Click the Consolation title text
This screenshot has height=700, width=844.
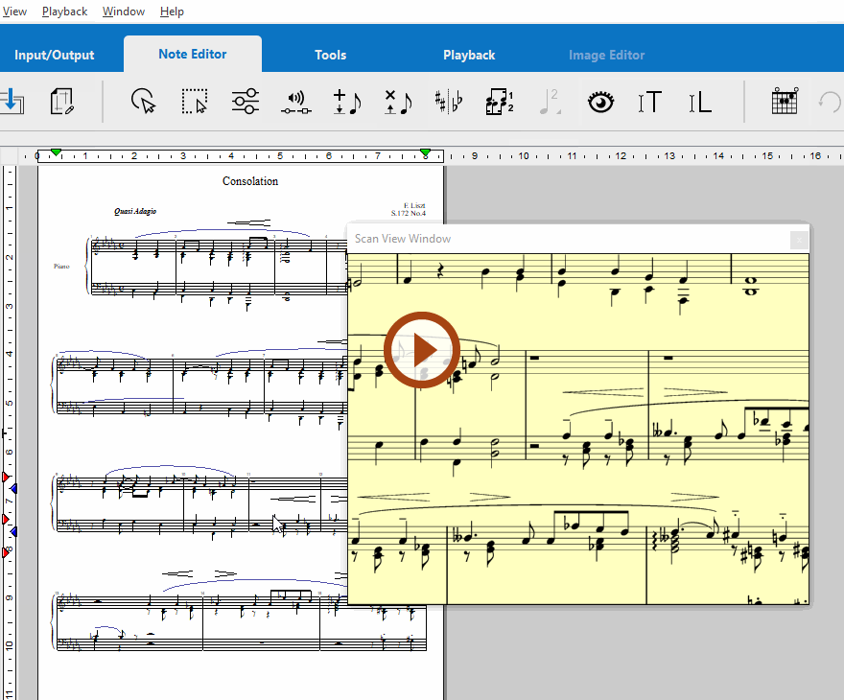pyautogui.click(x=250, y=181)
